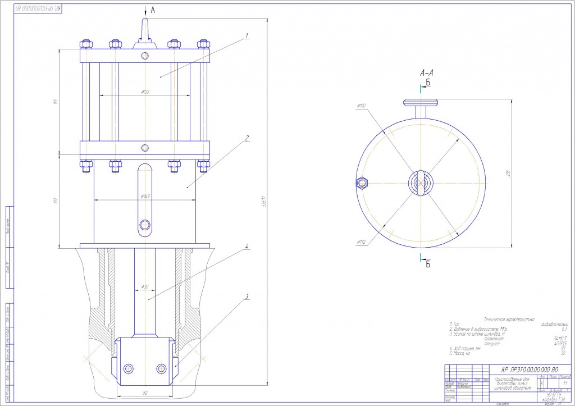The image size is (575, 406).
Task: Click the 82 width dimension at bottom
Action: coord(145,393)
